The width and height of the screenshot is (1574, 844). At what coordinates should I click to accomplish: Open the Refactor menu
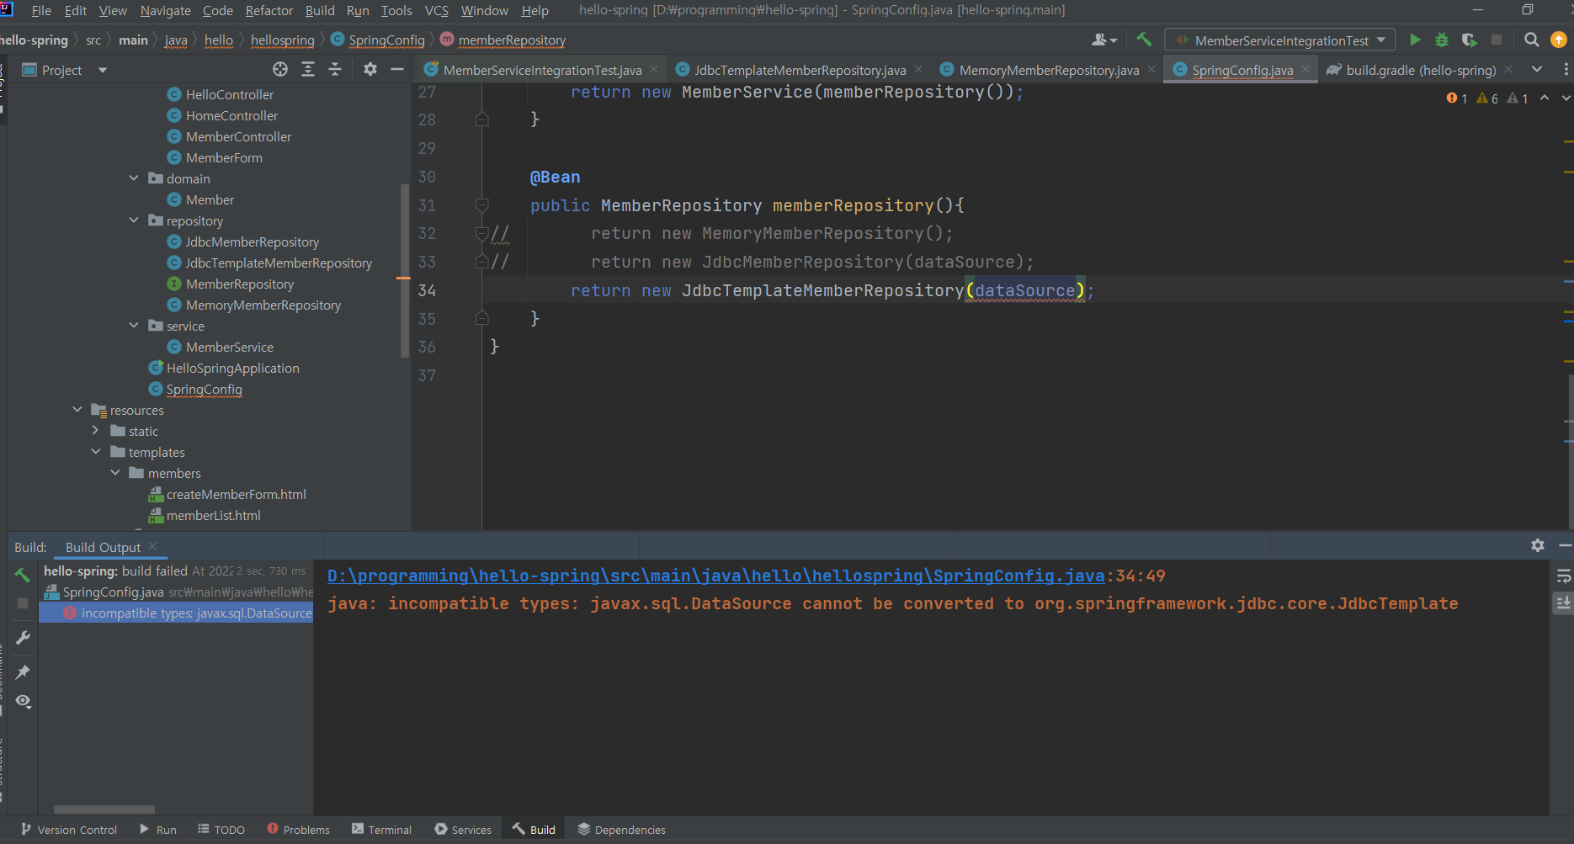point(269,10)
